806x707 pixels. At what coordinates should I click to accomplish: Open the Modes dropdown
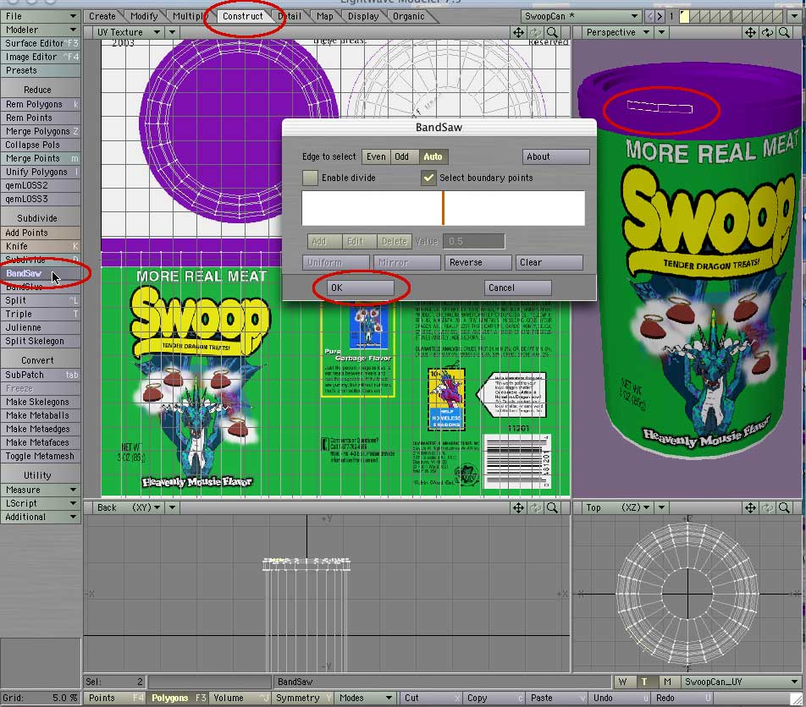coord(366,698)
